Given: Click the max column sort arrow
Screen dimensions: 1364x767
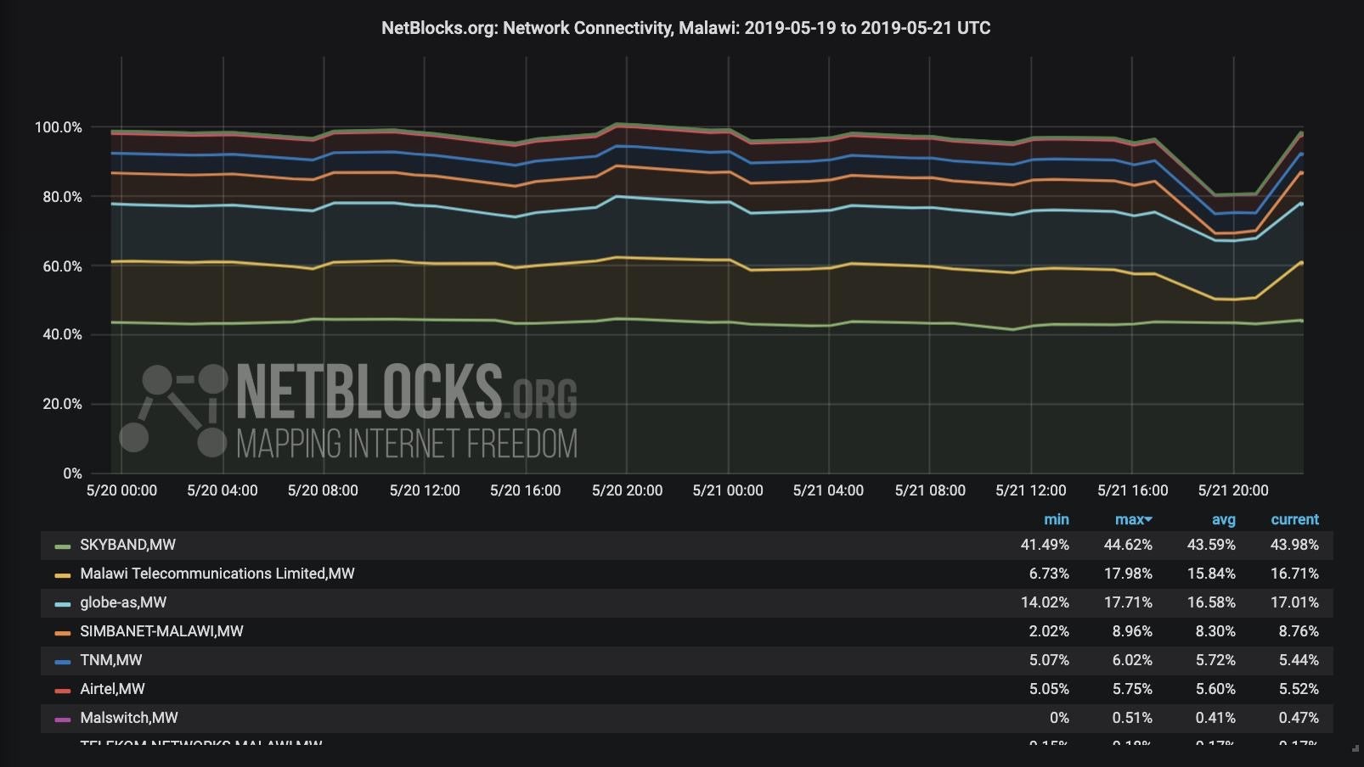Looking at the screenshot, I should (x=1149, y=519).
